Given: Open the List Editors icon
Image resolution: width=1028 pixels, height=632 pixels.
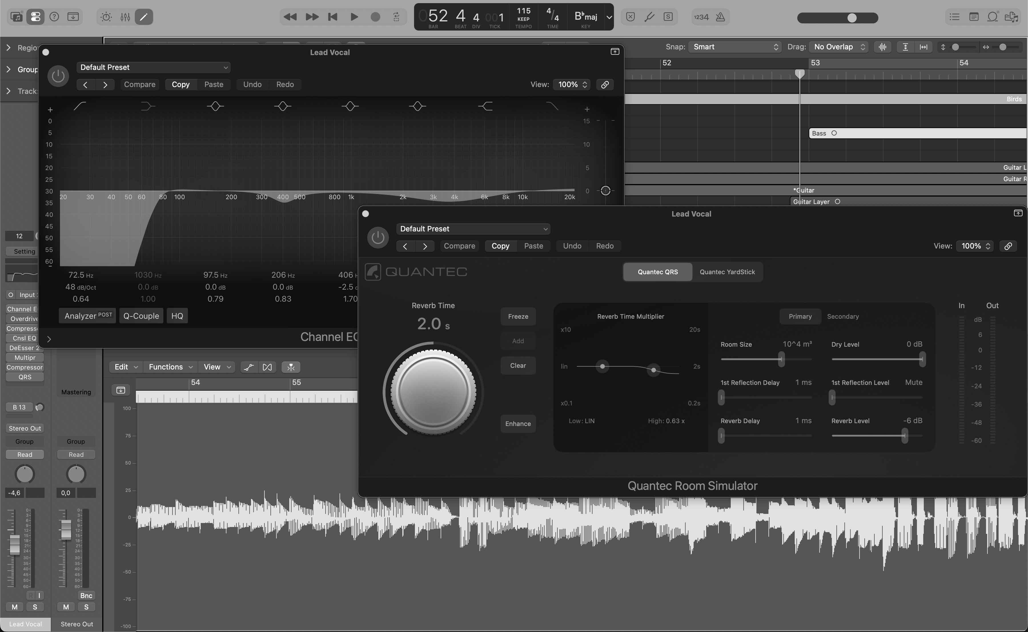Looking at the screenshot, I should click(x=954, y=17).
